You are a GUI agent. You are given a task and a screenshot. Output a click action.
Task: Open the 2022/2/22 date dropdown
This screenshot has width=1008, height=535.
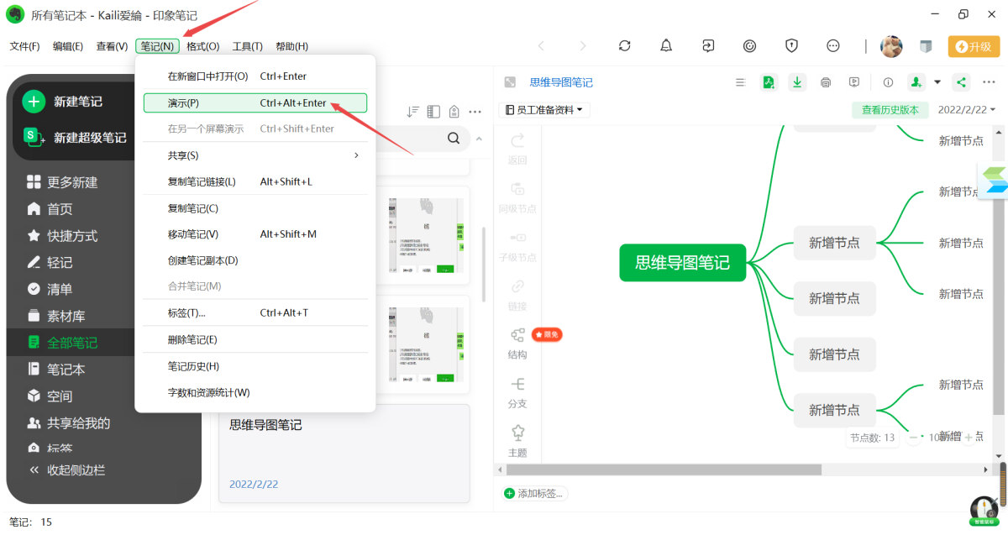pos(967,110)
